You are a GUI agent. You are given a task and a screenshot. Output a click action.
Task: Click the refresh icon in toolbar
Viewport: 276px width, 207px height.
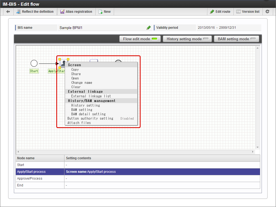(x=267, y=12)
